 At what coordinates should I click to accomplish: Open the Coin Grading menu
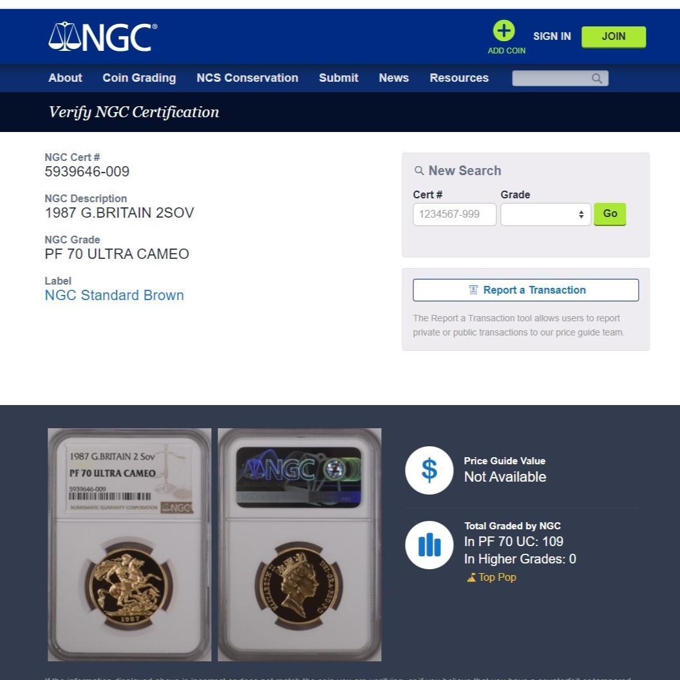coord(139,78)
